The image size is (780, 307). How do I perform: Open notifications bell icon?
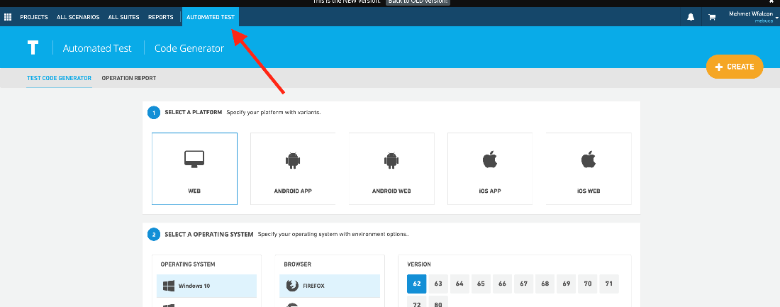691,17
